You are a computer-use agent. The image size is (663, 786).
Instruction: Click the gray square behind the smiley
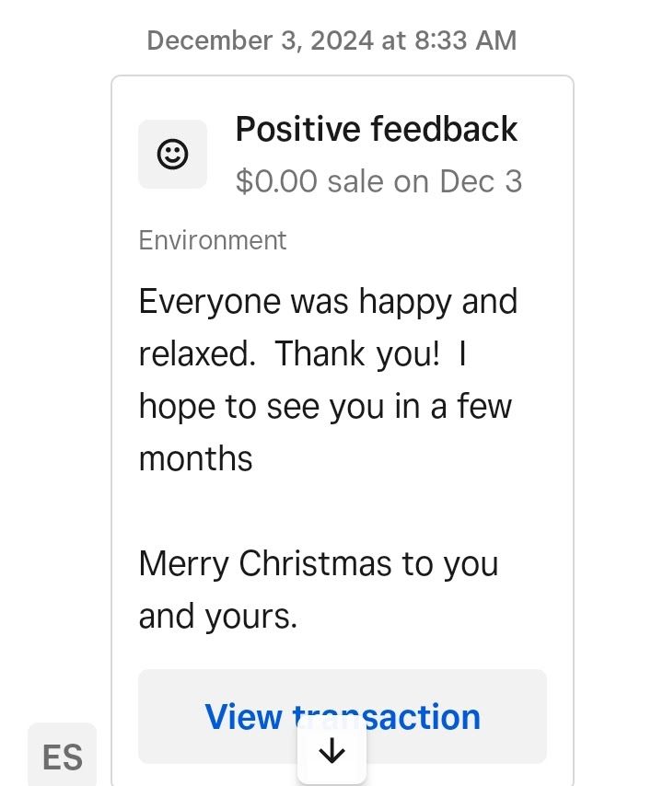tap(172, 155)
